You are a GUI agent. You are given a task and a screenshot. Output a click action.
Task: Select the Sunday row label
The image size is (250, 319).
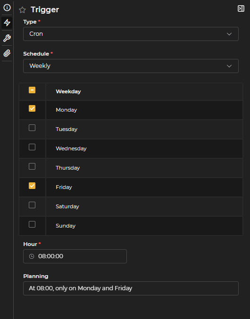[66, 226]
